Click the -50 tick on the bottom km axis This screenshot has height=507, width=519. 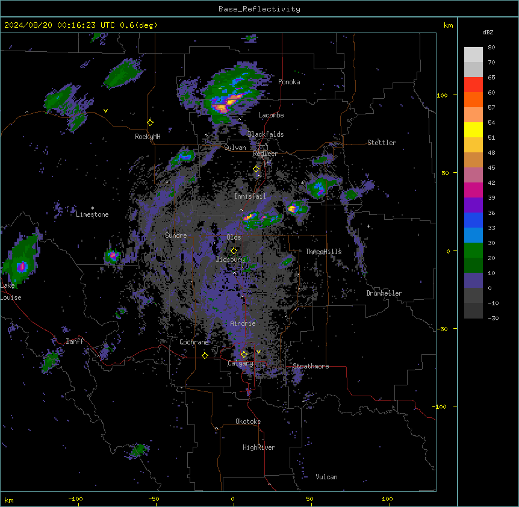[154, 499]
